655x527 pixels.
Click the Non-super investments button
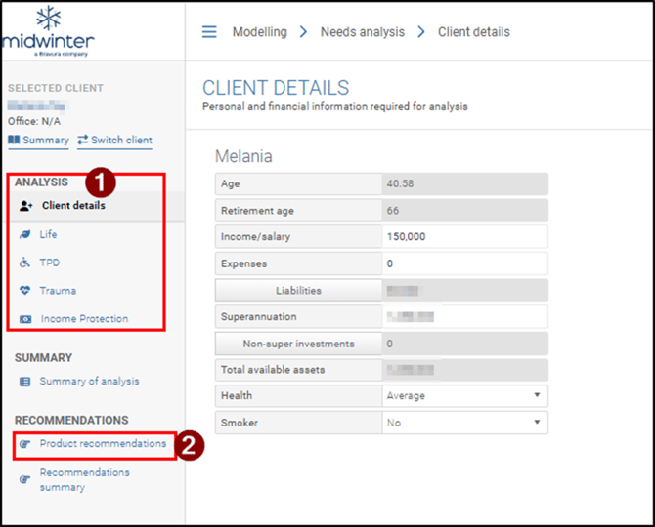[x=297, y=344]
